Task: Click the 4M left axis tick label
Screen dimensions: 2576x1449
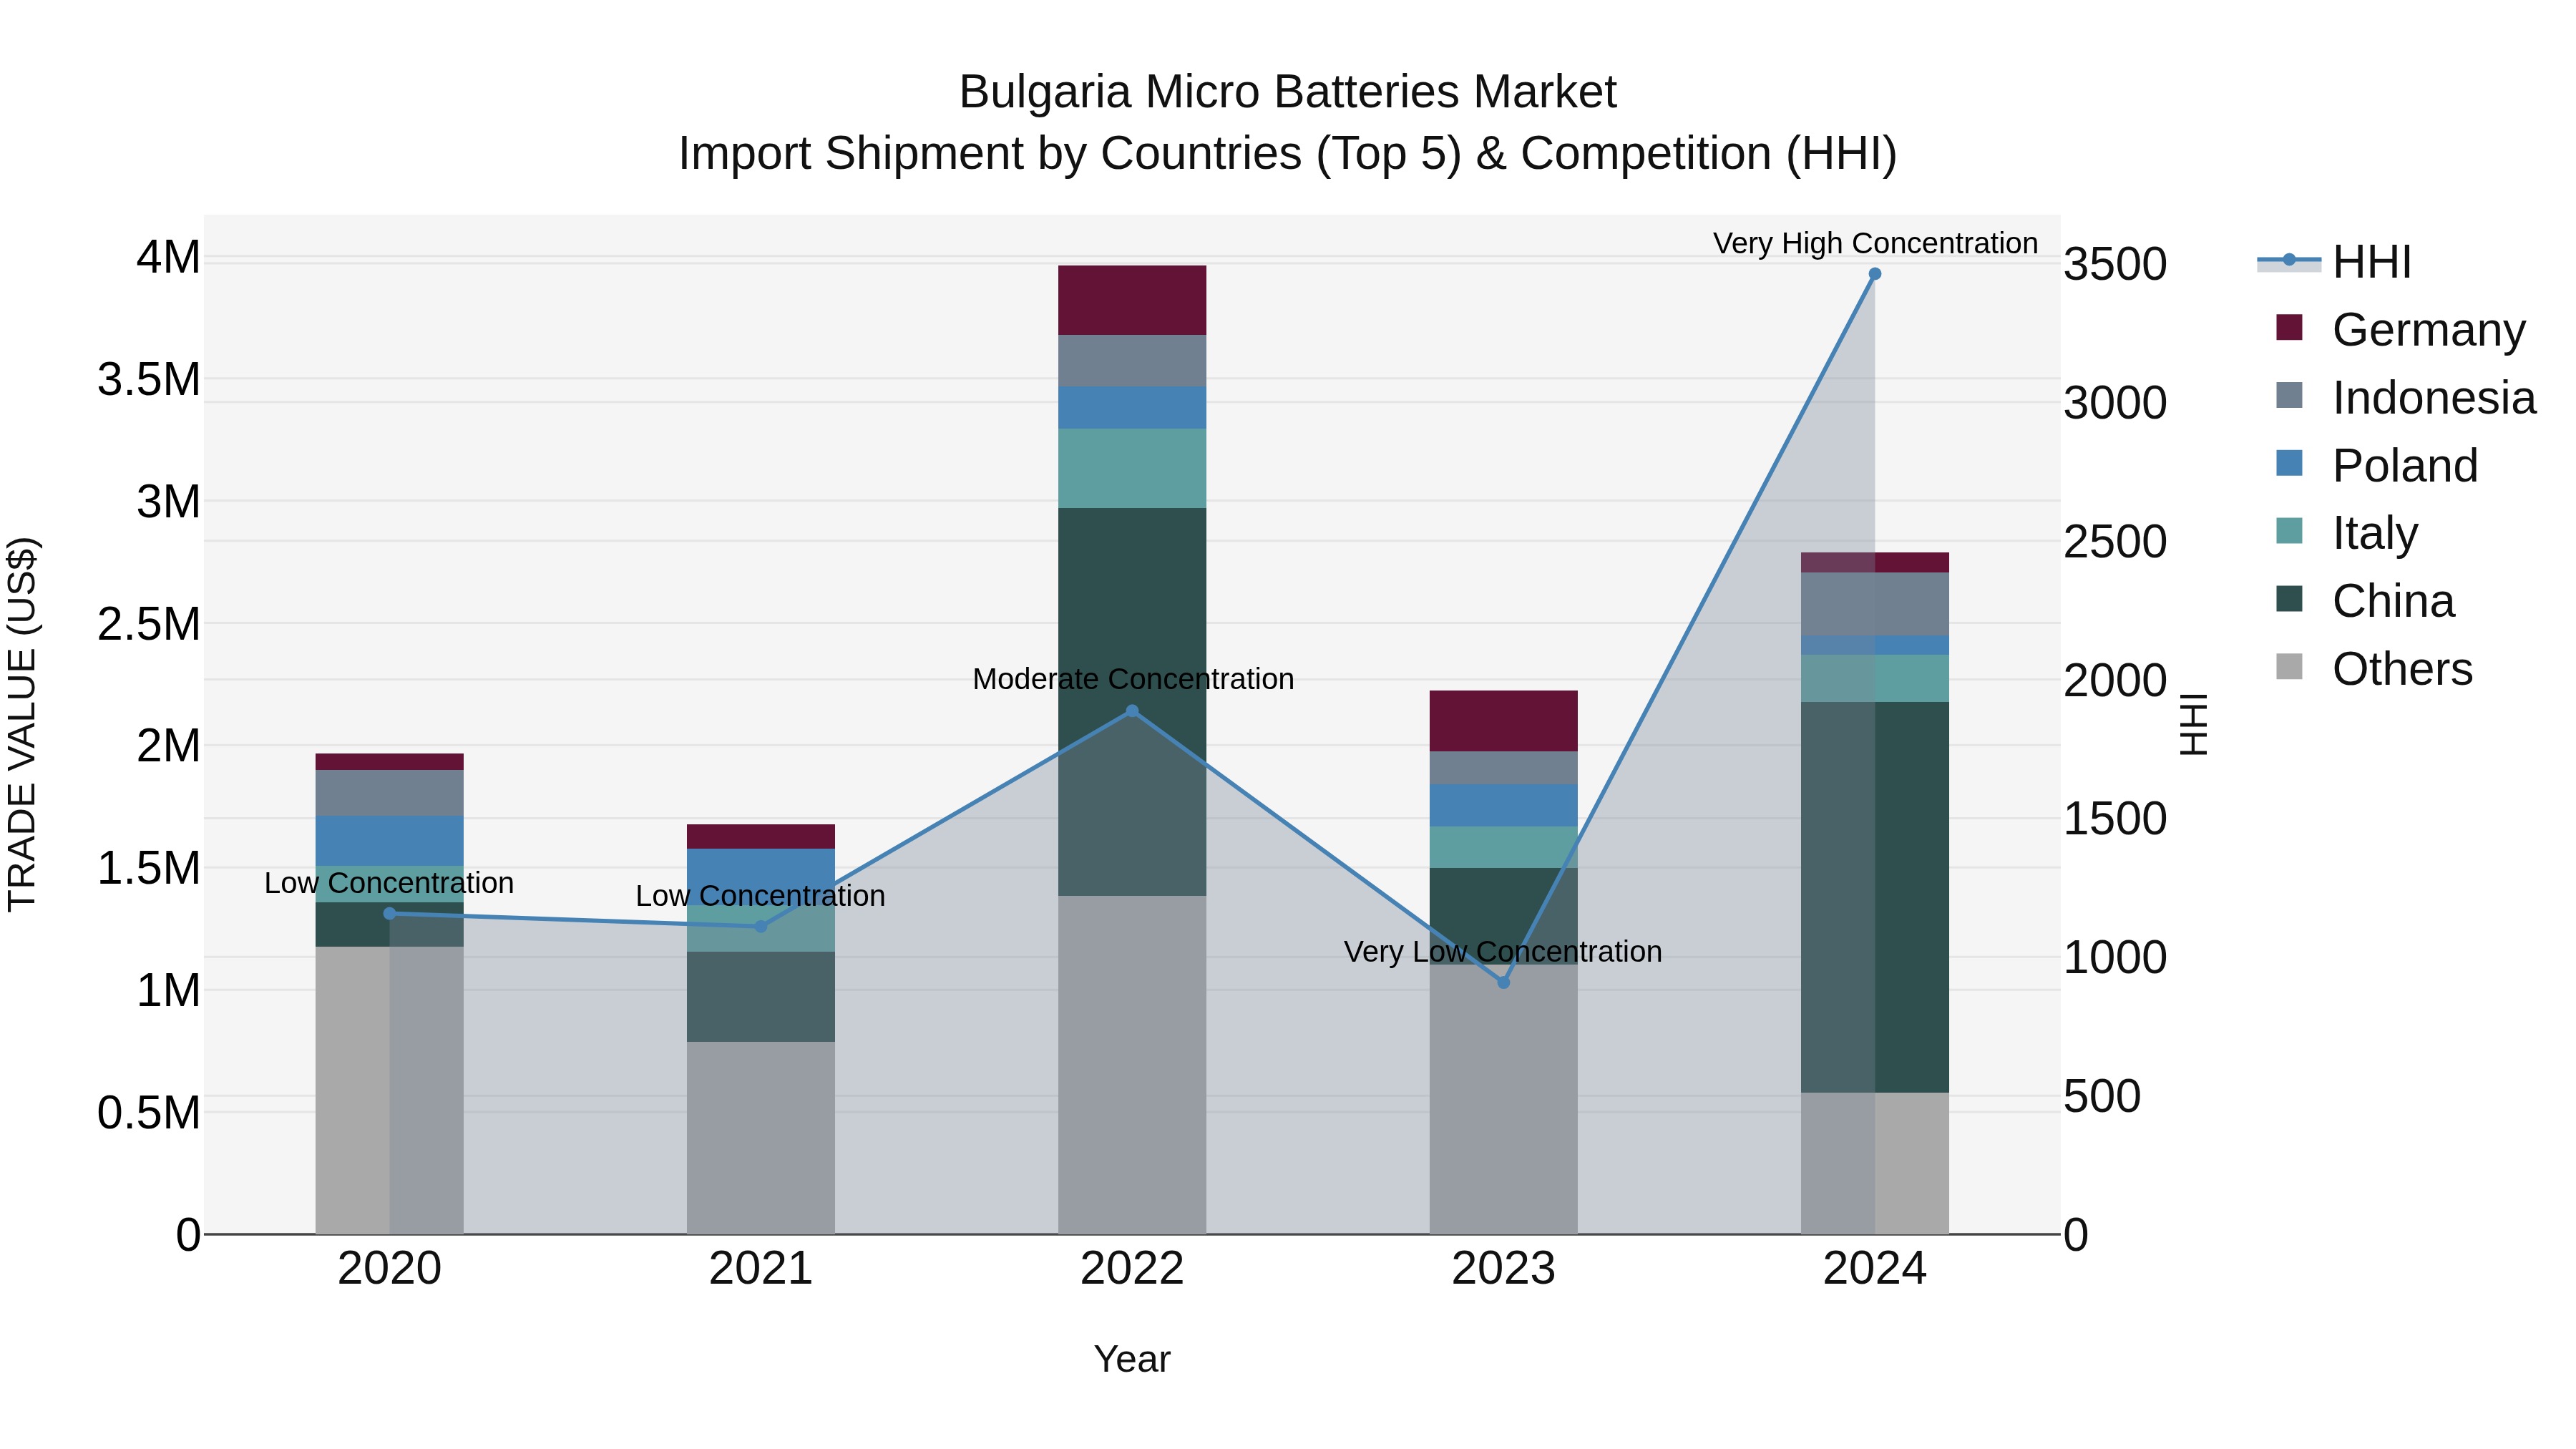Action: point(168,257)
